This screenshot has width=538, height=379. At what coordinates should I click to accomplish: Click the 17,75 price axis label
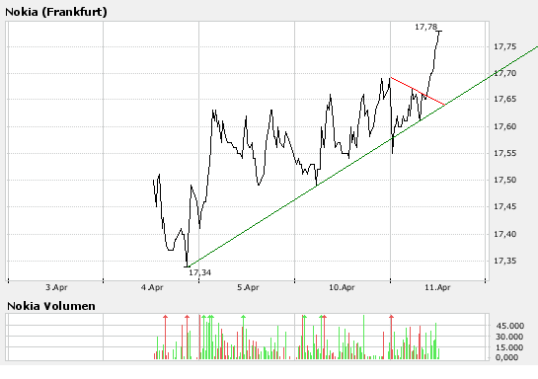pos(504,46)
